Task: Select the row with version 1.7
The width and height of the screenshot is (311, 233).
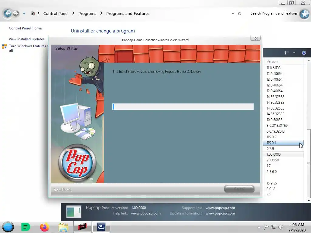Action: pyautogui.click(x=283, y=166)
